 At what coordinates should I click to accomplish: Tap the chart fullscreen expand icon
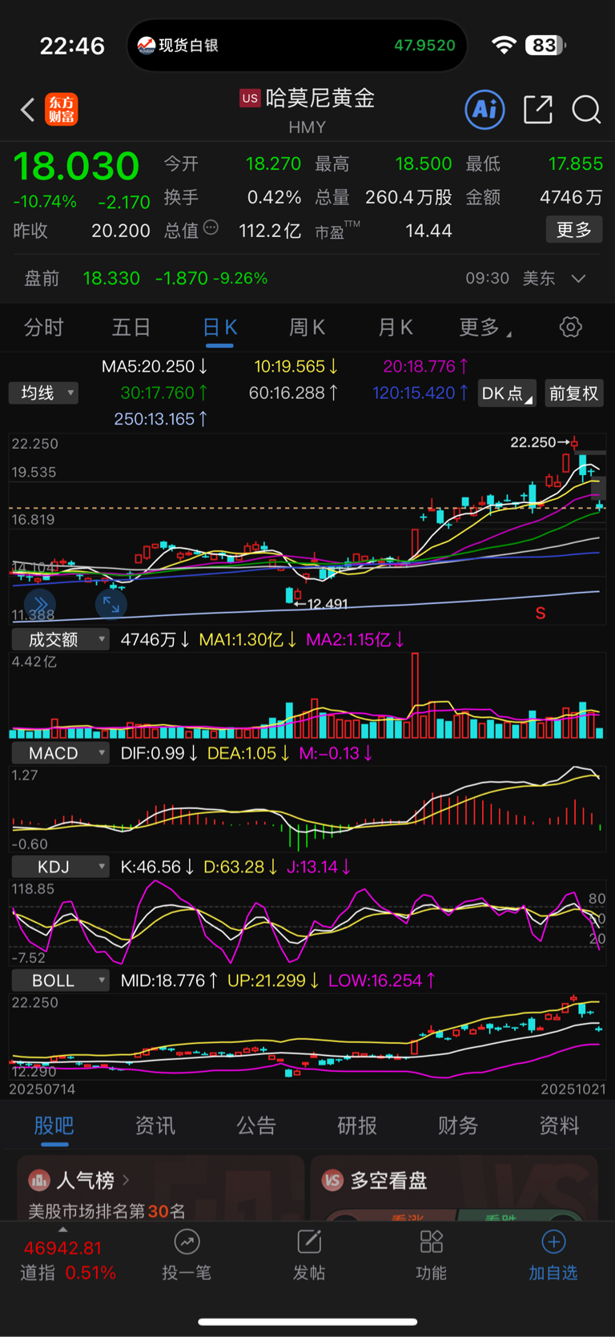[111, 605]
